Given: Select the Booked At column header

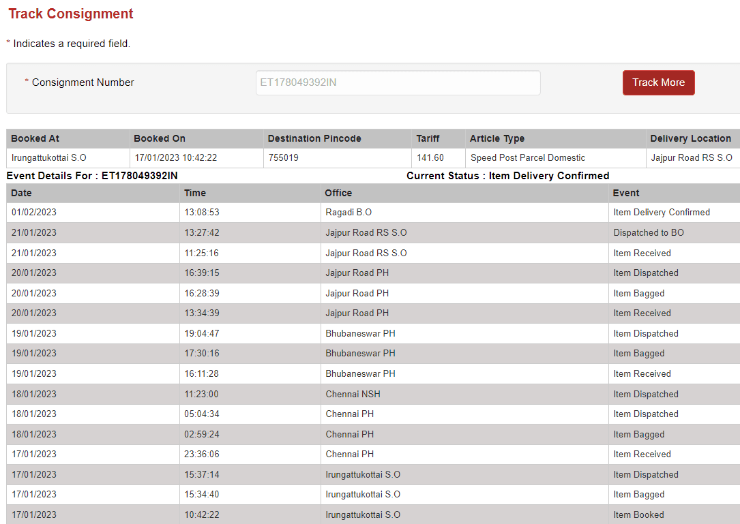Looking at the screenshot, I should tap(35, 138).
